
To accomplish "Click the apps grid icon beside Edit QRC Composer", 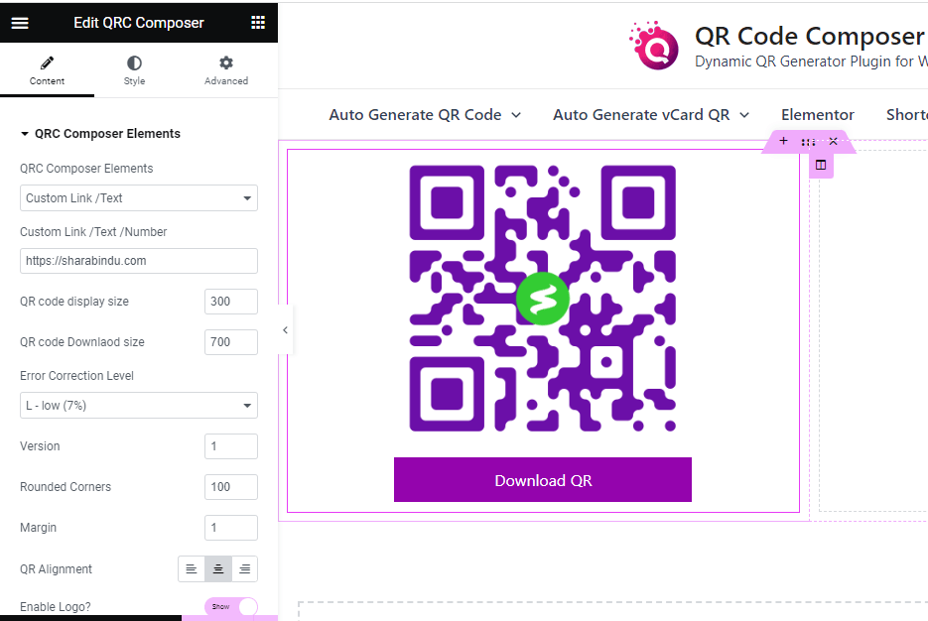I will [256, 22].
